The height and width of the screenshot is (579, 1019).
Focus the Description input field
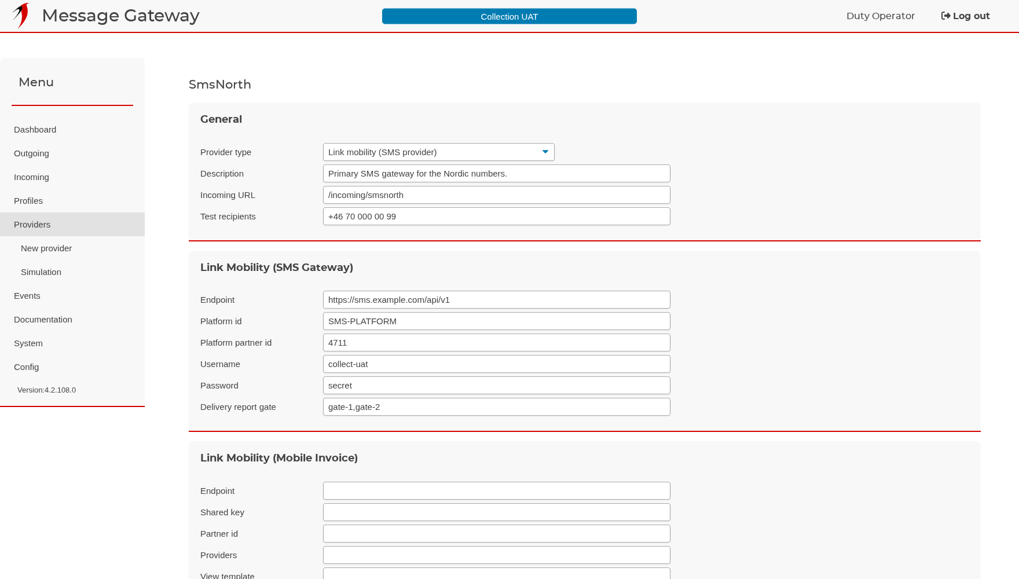(x=497, y=174)
